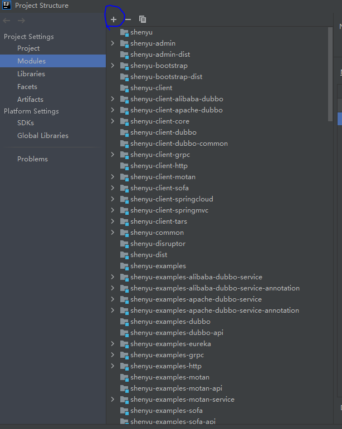This screenshot has height=429, width=342.
Task: Click the shenyu-bootstrap-dist folder icon
Action: coord(124,77)
